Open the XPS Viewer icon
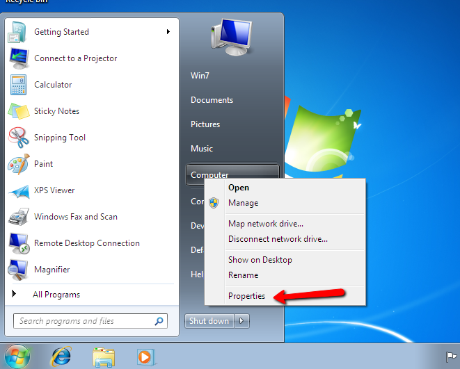The width and height of the screenshot is (460, 369). pos(19,191)
